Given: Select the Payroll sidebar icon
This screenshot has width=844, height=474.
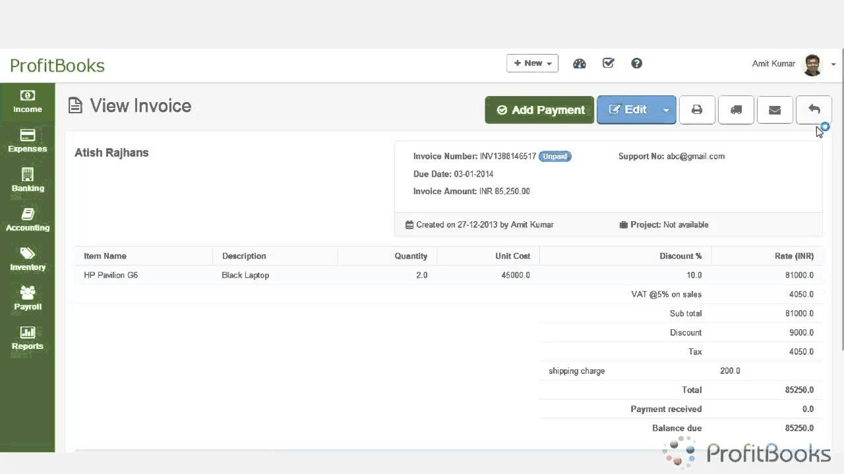Looking at the screenshot, I should point(27,300).
